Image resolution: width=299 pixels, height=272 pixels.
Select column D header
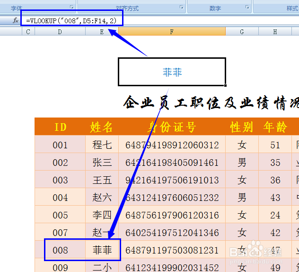[x=60, y=32]
